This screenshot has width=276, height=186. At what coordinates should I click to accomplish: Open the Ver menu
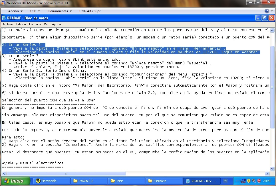pyautogui.click(x=46, y=24)
